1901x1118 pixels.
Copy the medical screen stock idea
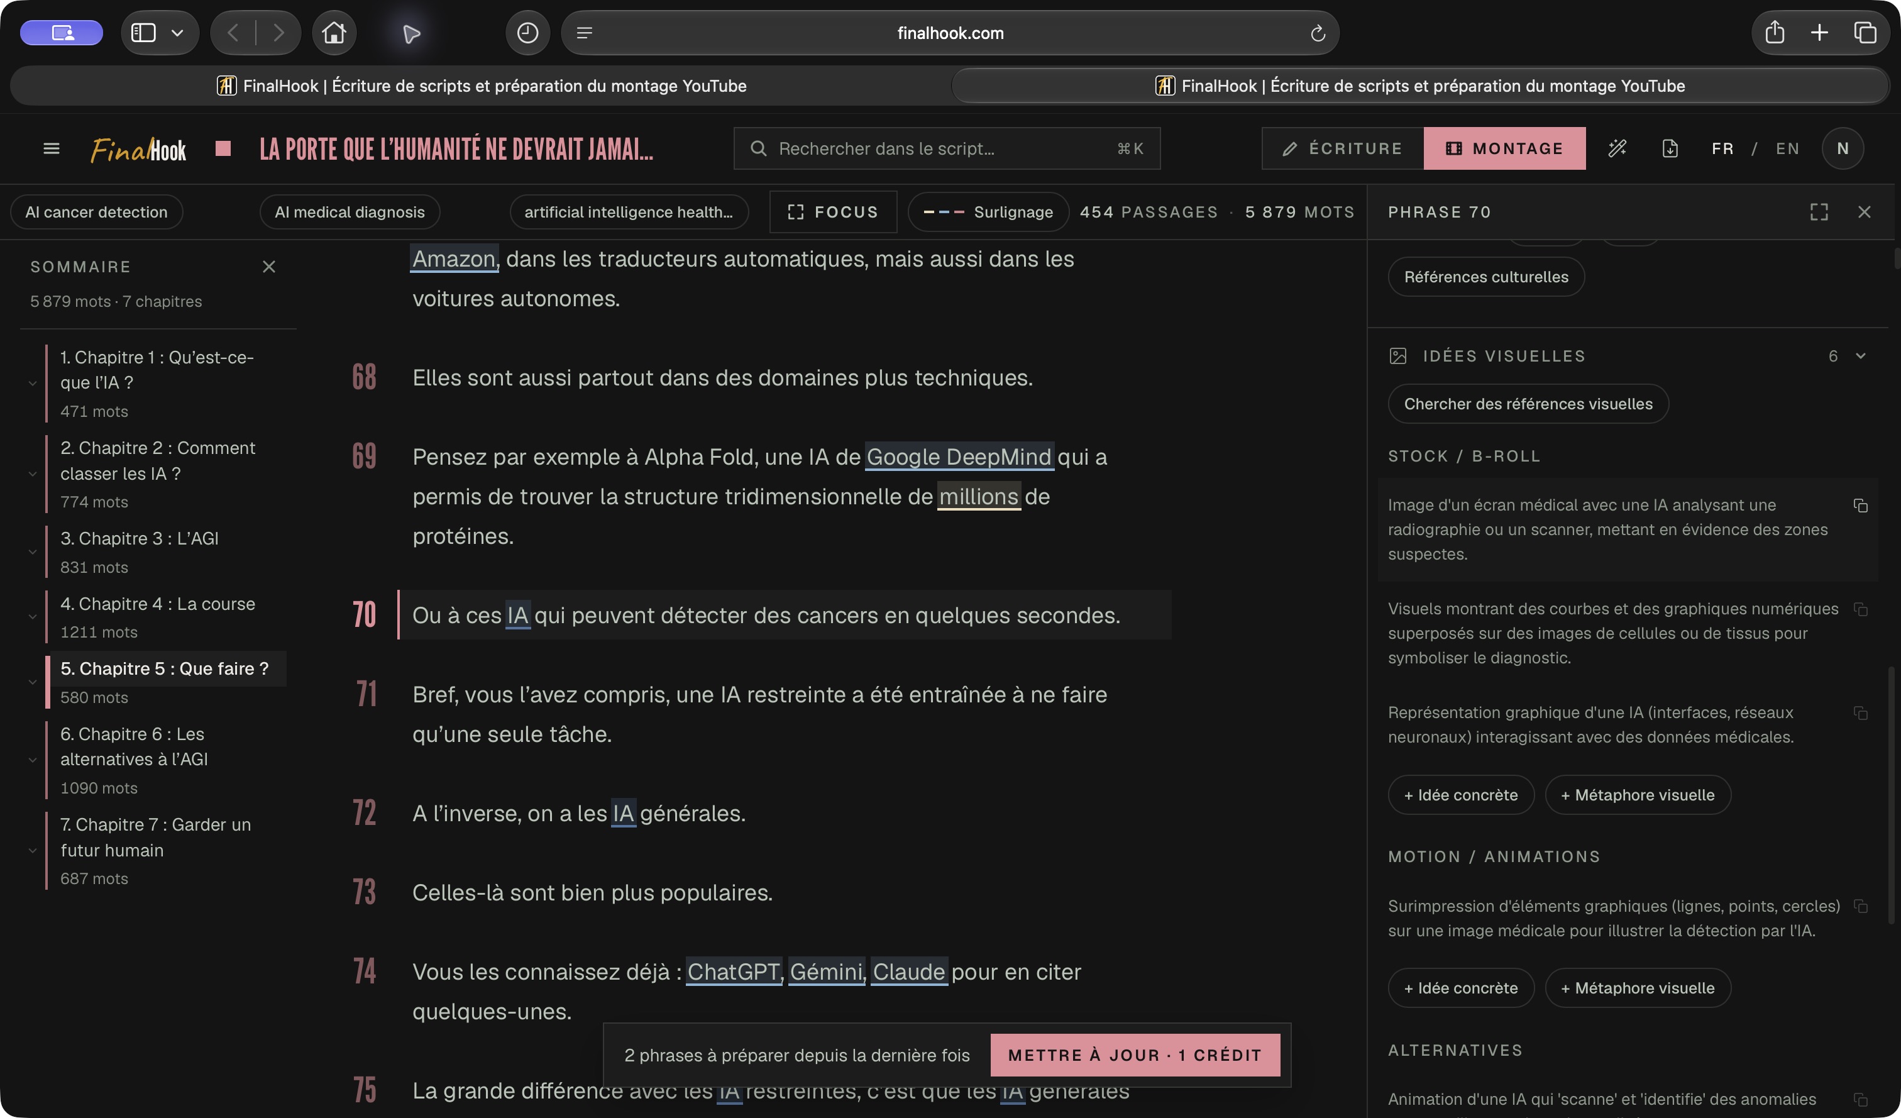coord(1861,506)
